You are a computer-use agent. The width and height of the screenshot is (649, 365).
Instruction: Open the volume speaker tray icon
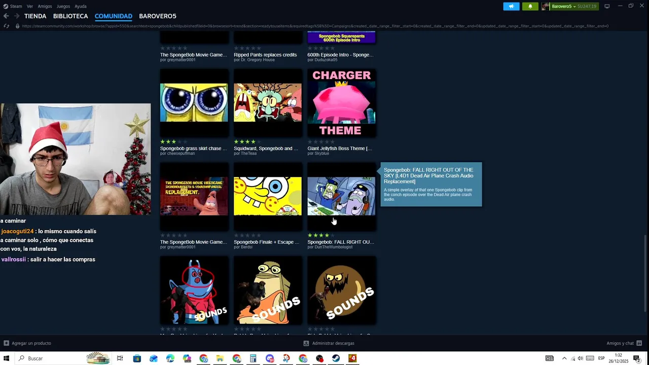580,358
